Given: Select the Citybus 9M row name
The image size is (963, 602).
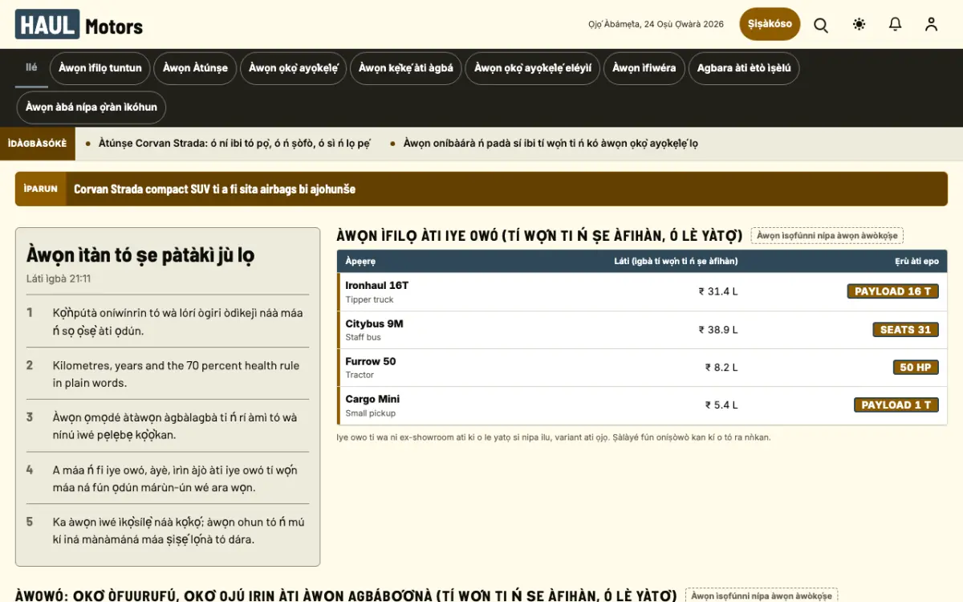Looking at the screenshot, I should (374, 324).
